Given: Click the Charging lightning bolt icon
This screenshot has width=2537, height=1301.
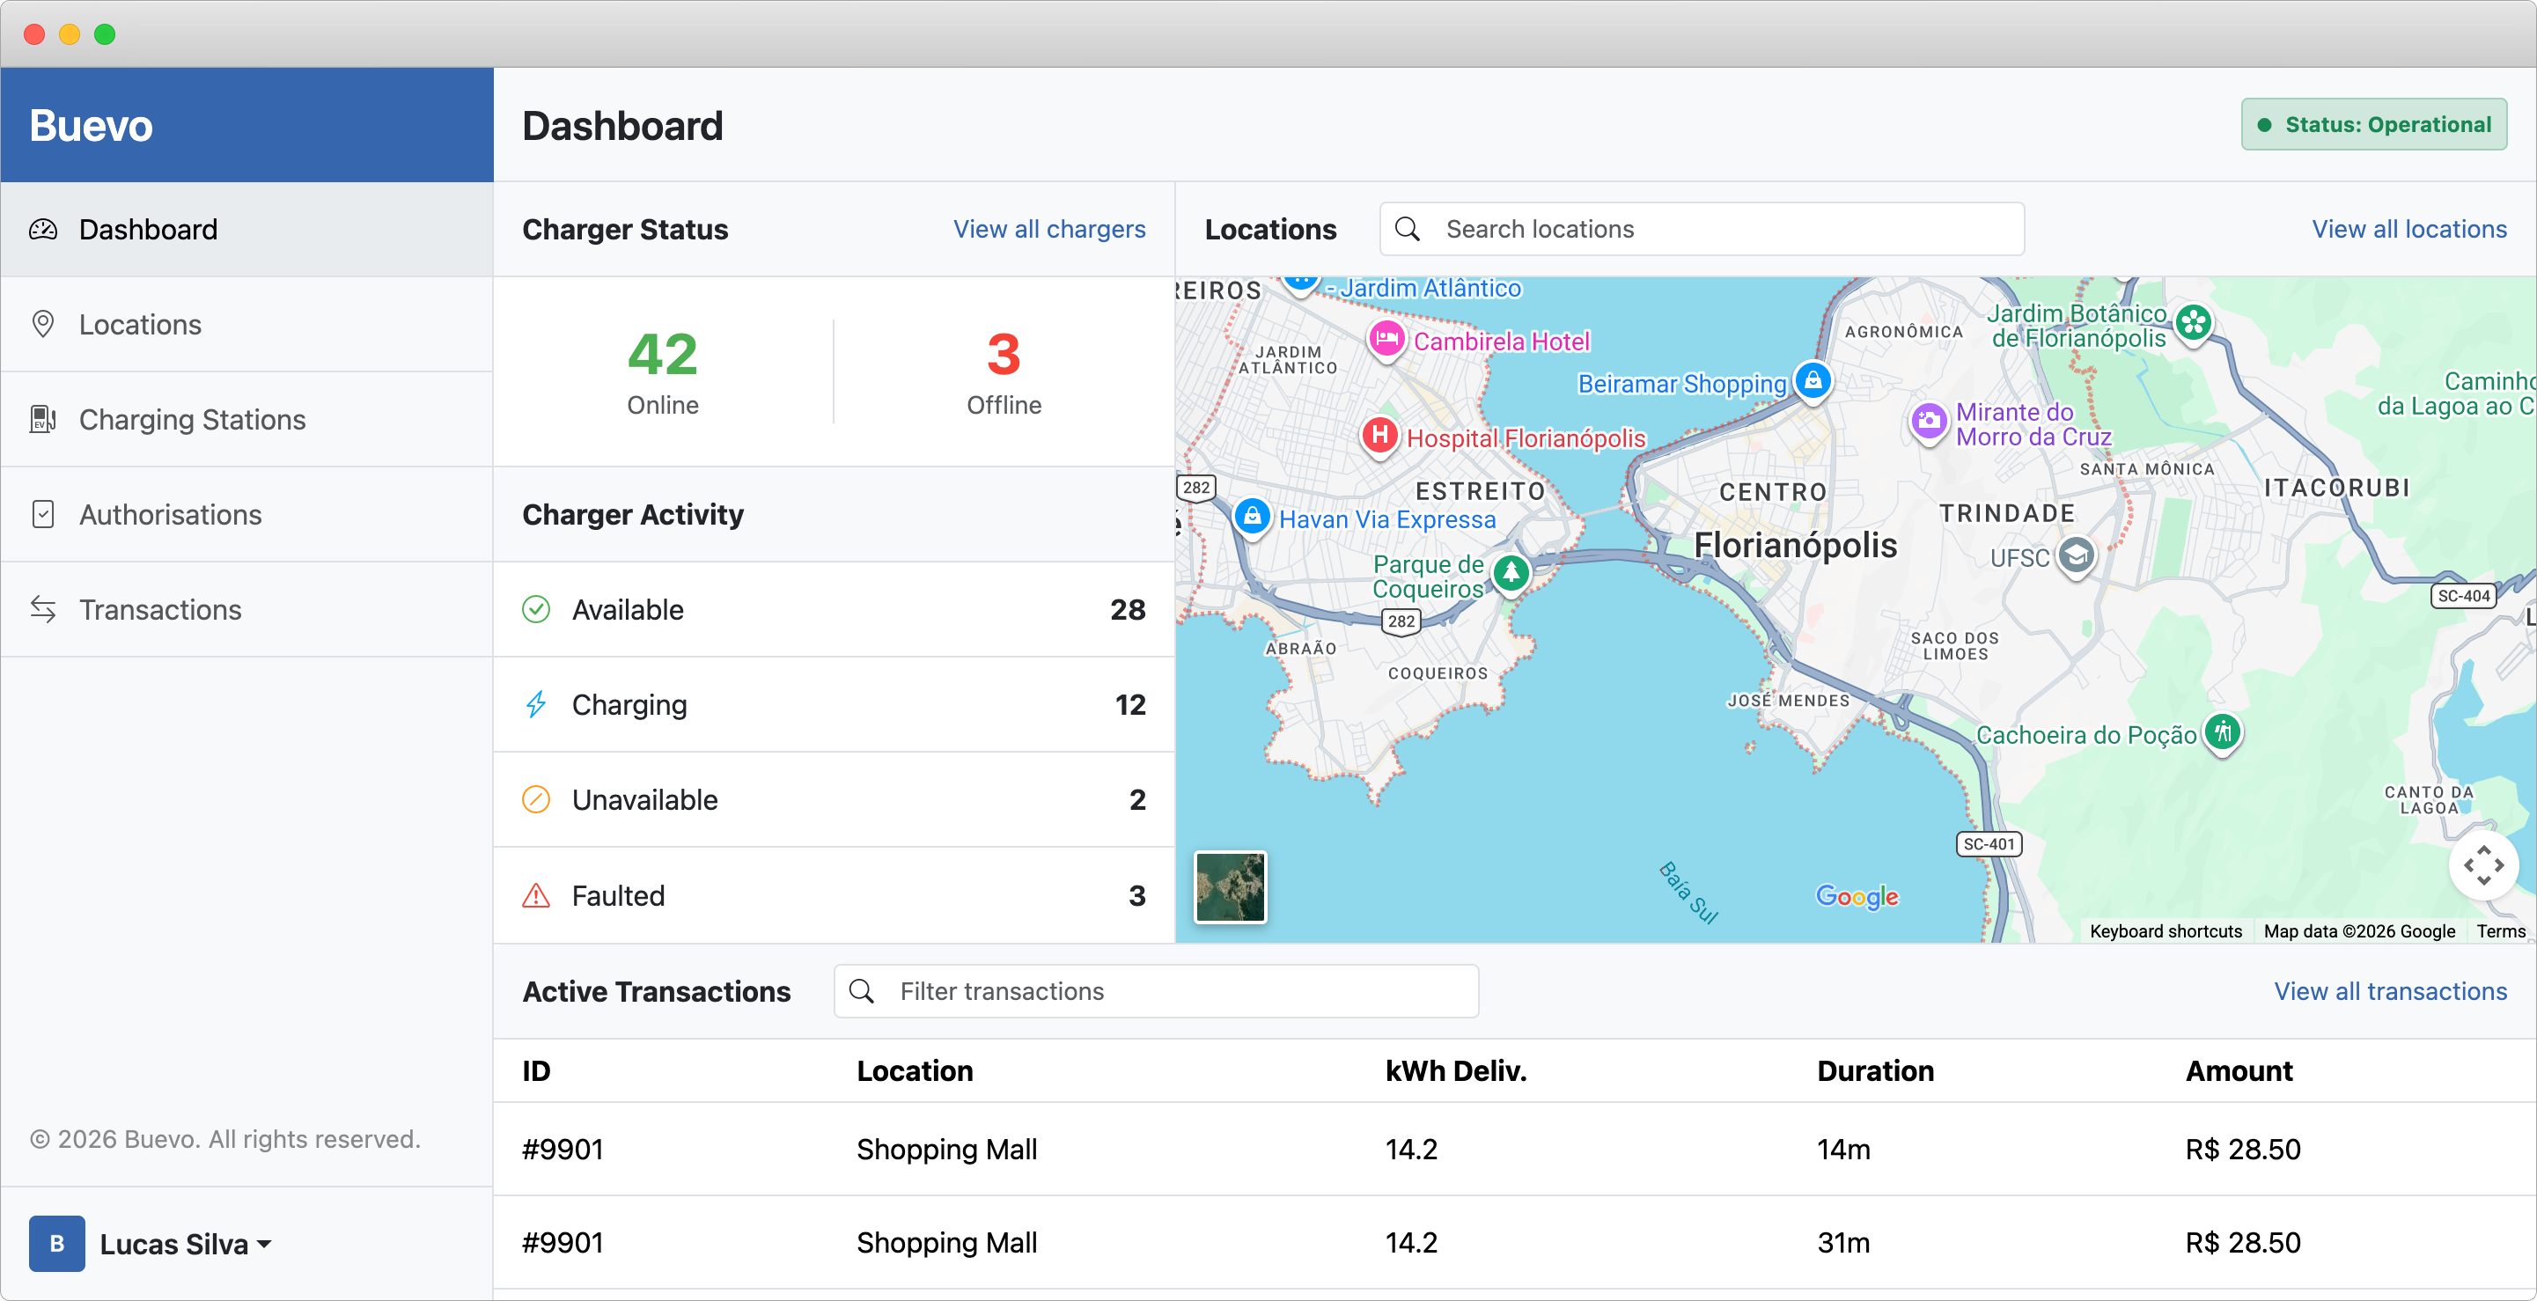Looking at the screenshot, I should click(536, 705).
